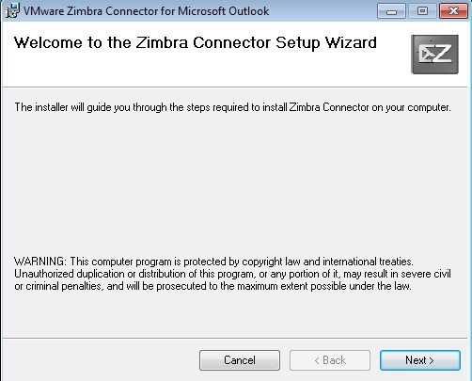Click the white banner area below the heading
Image resolution: width=472 pixels, height=381 pixels.
204,71
